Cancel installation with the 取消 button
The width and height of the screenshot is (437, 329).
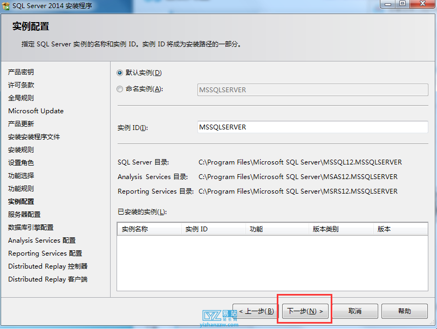[x=356, y=311]
